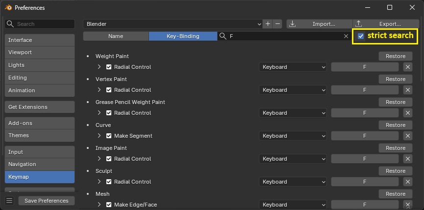Clear the F search filter text
This screenshot has width=424, height=210.
point(346,36)
